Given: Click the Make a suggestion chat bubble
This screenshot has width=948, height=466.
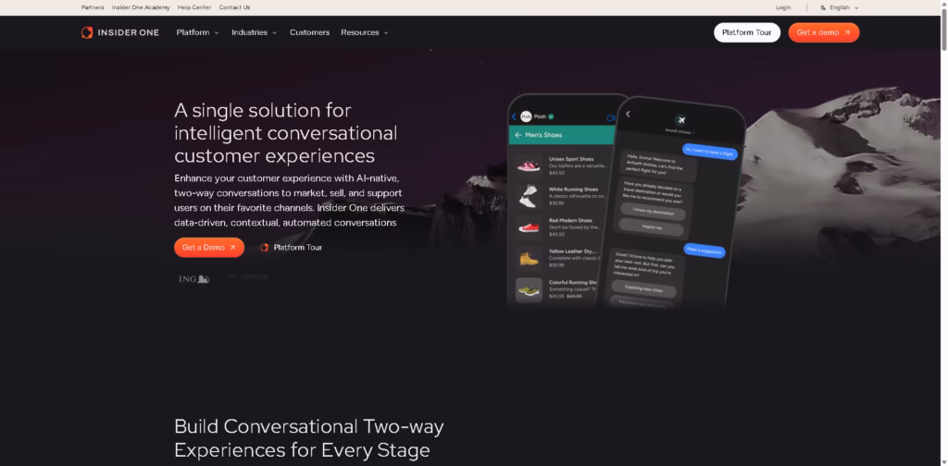Looking at the screenshot, I should [705, 250].
